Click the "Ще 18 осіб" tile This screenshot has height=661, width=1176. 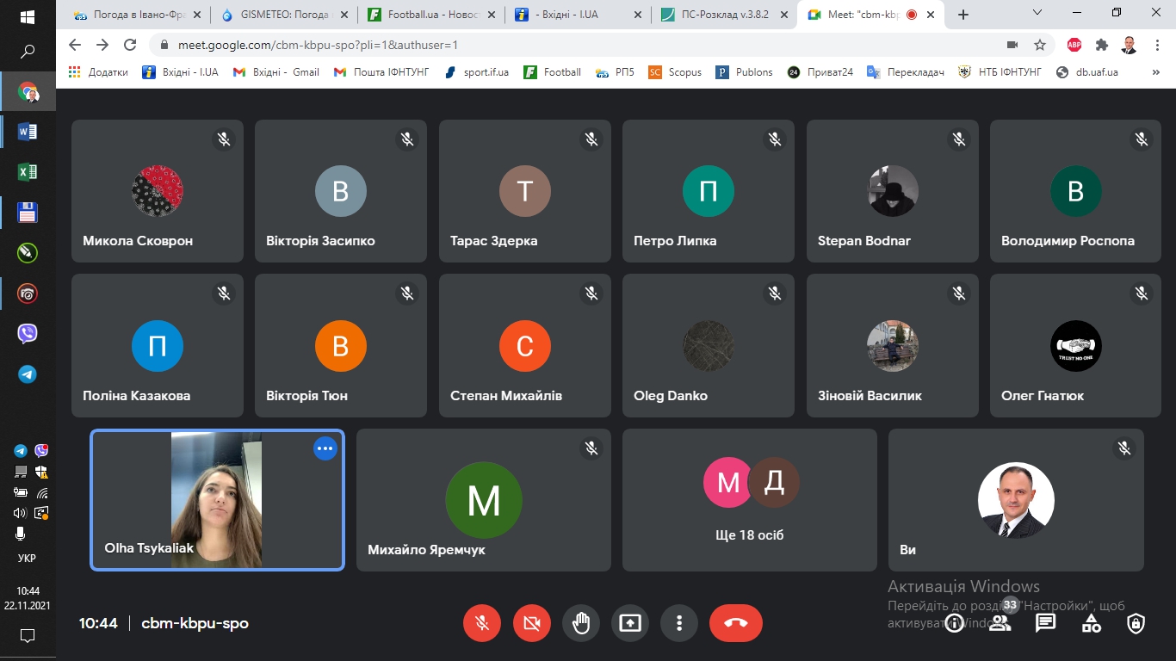click(x=749, y=500)
